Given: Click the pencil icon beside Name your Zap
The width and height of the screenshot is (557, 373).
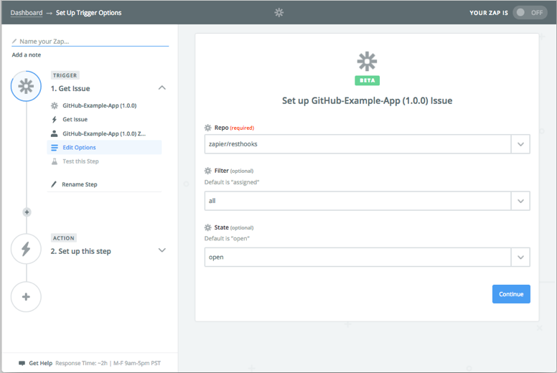Looking at the screenshot, I should (14, 41).
